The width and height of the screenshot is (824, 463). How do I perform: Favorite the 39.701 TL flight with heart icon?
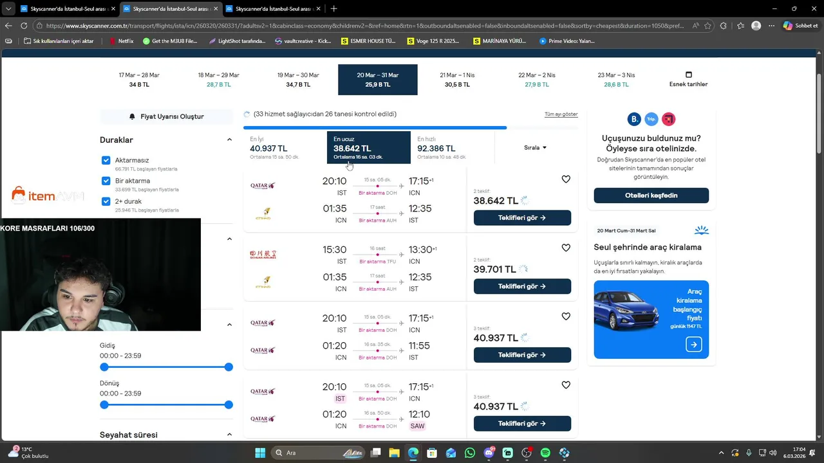pos(566,248)
